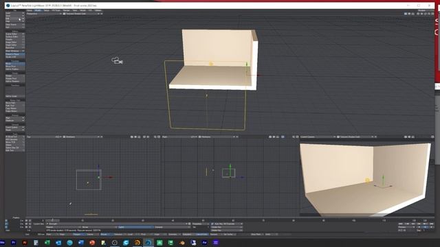Switch item mode to Bones
The height and width of the screenshot is (247, 440).
(x=99, y=227)
